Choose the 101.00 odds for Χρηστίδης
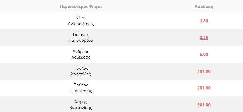 pos(204,71)
